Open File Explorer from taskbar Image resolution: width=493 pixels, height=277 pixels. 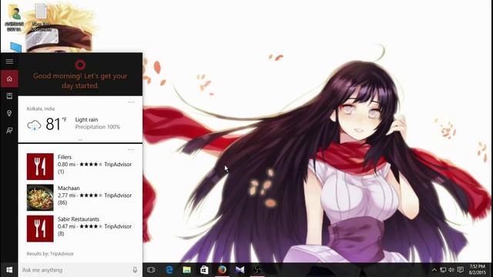point(186,270)
